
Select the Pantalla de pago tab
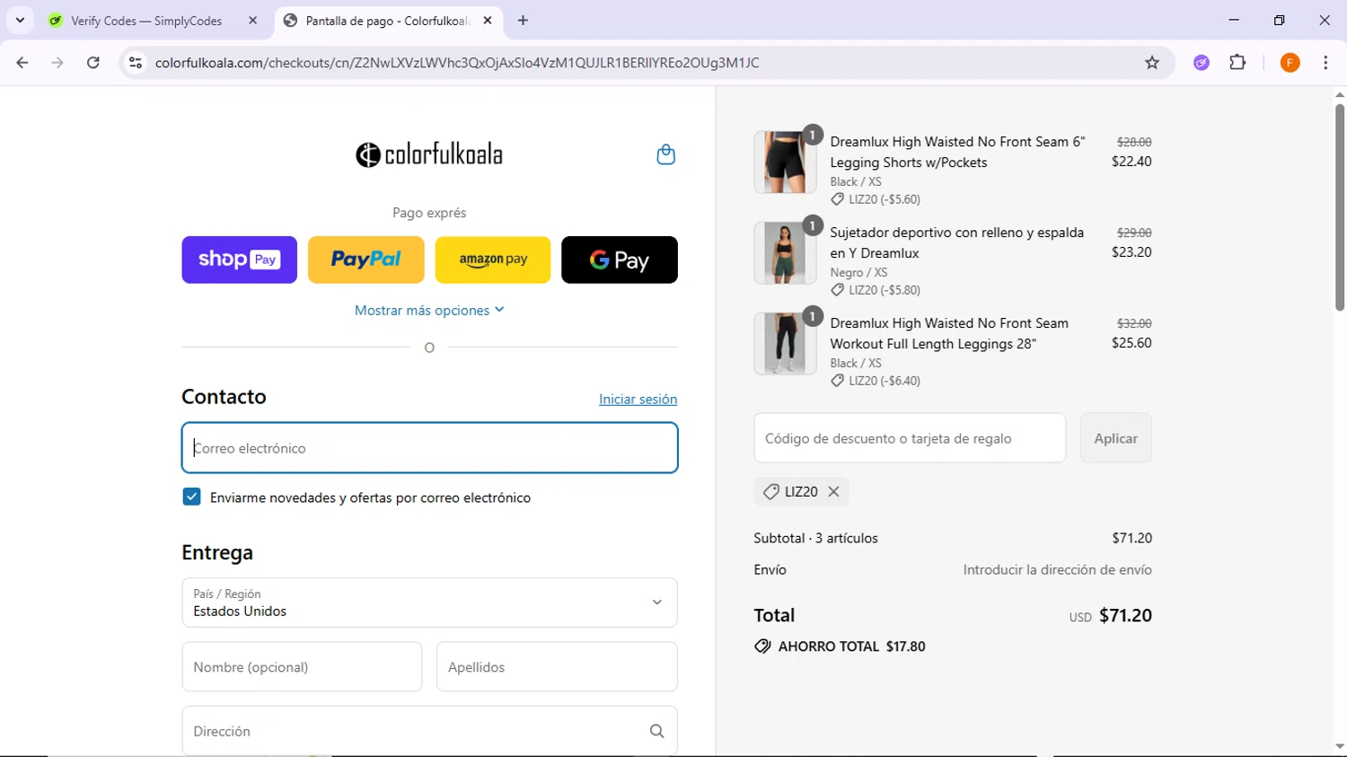pos(388,21)
